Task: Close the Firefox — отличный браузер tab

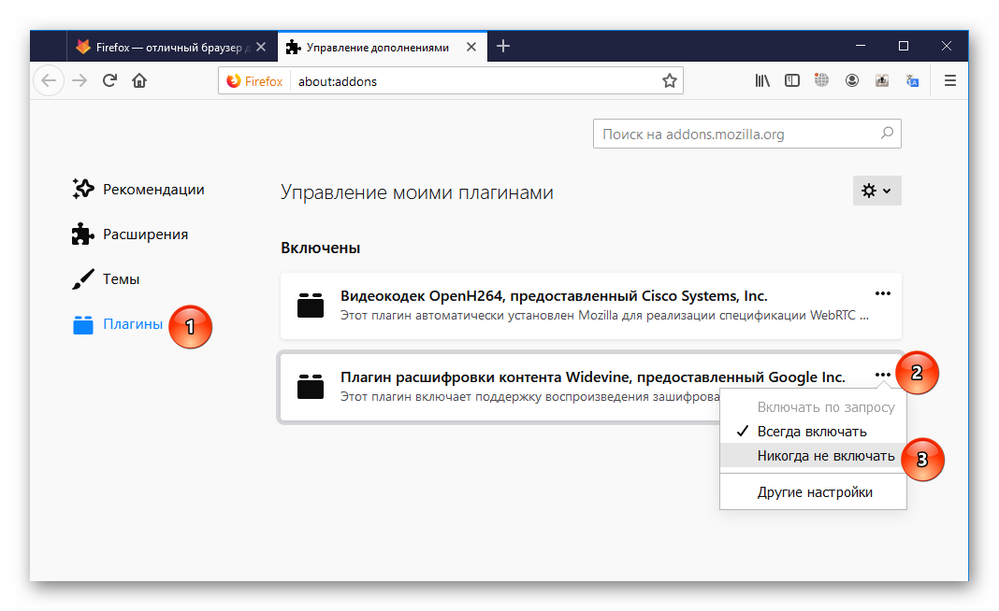Action: [x=261, y=47]
